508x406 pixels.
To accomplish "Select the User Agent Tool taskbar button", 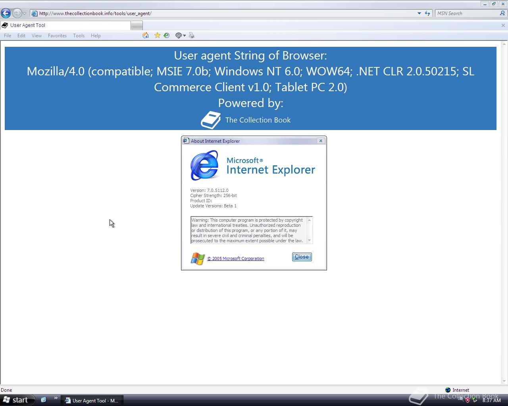I will 92,400.
